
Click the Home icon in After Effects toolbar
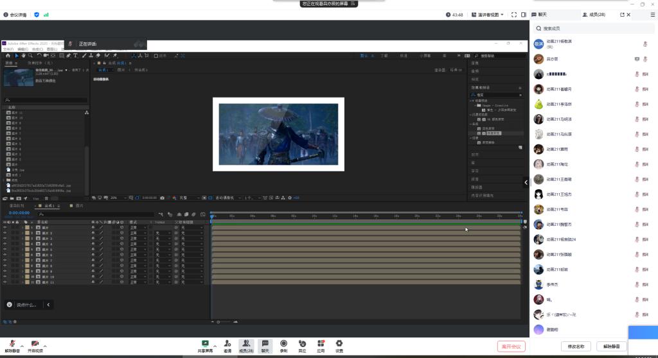click(x=7, y=56)
